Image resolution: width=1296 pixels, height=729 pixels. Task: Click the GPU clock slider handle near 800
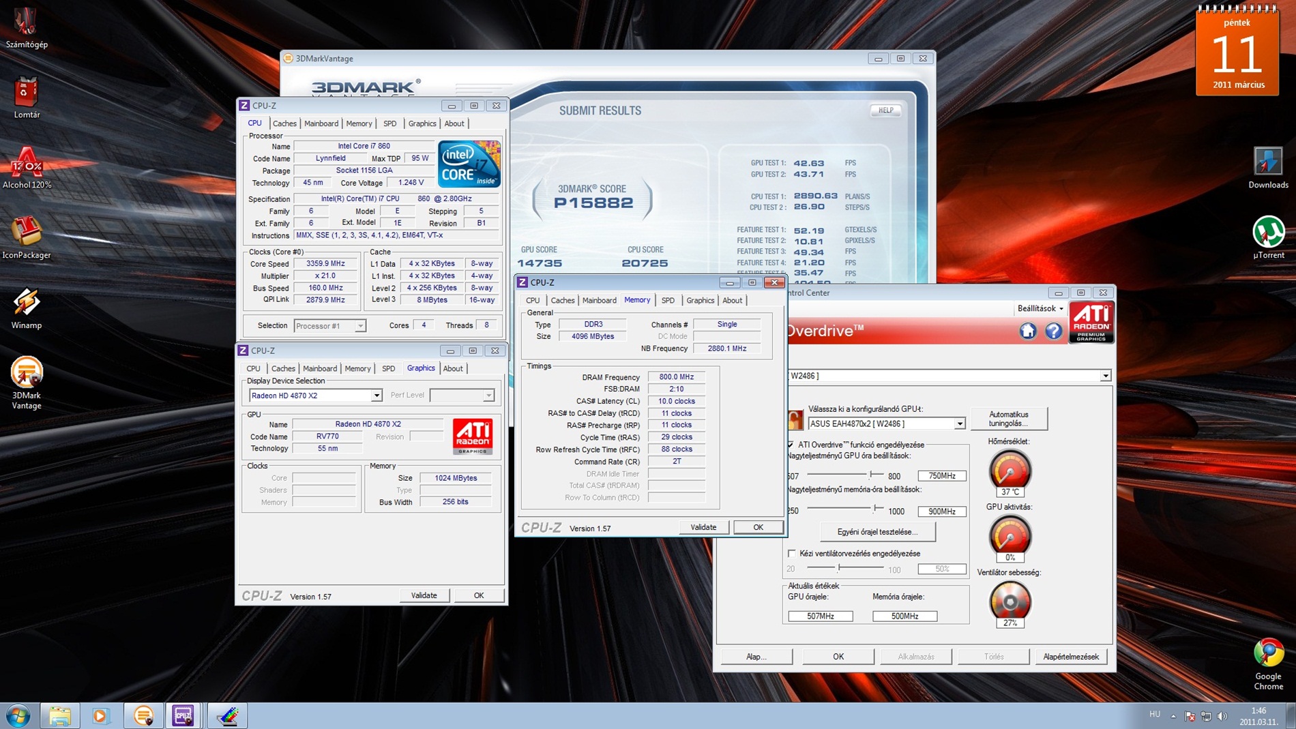tap(872, 474)
